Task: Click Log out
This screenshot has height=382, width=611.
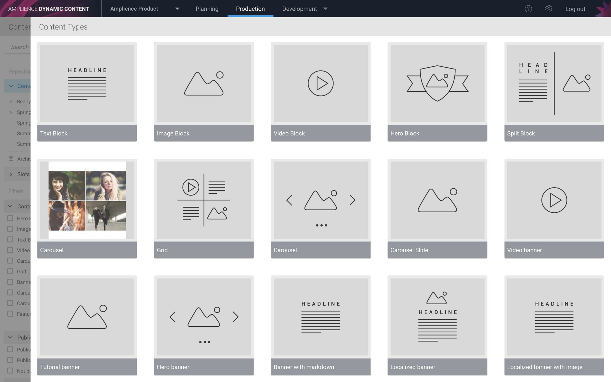Action: (575, 9)
